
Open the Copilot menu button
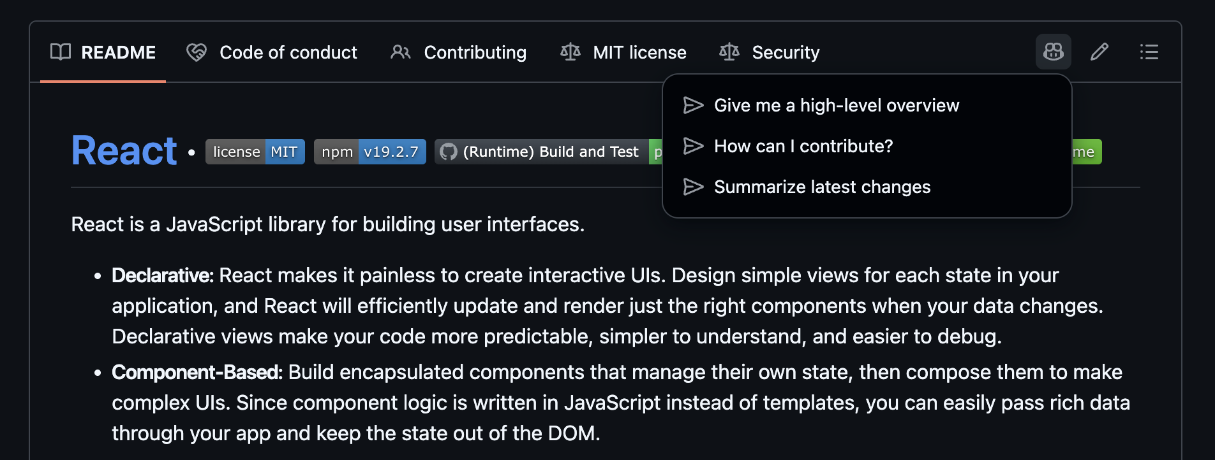pyautogui.click(x=1053, y=52)
